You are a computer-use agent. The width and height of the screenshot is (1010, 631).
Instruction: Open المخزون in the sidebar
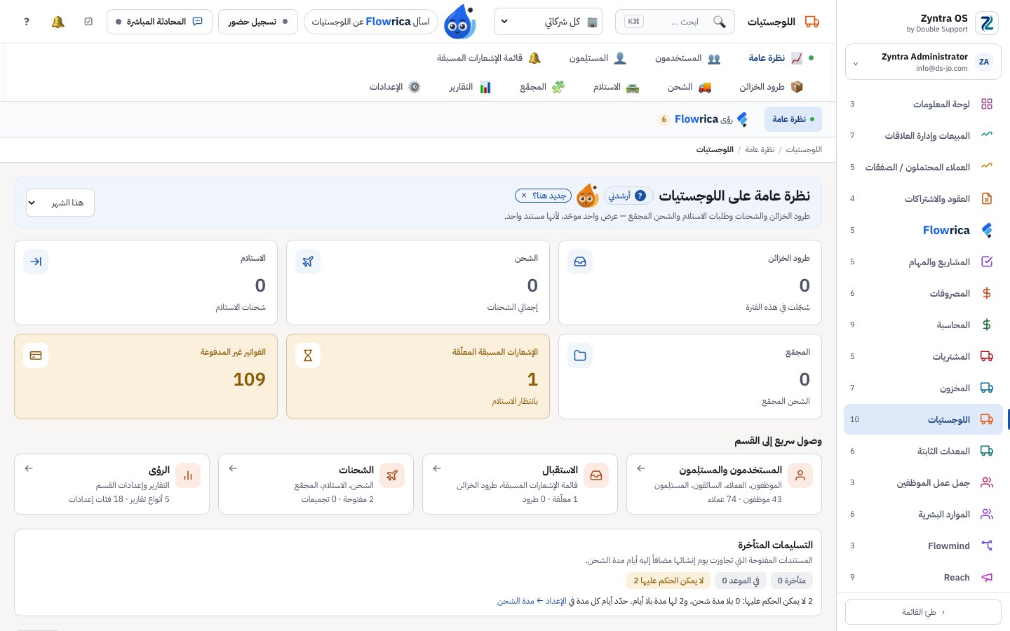pyautogui.click(x=923, y=388)
